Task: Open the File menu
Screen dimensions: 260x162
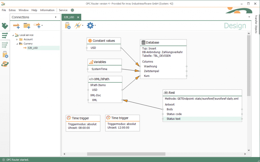Action: 4,10
